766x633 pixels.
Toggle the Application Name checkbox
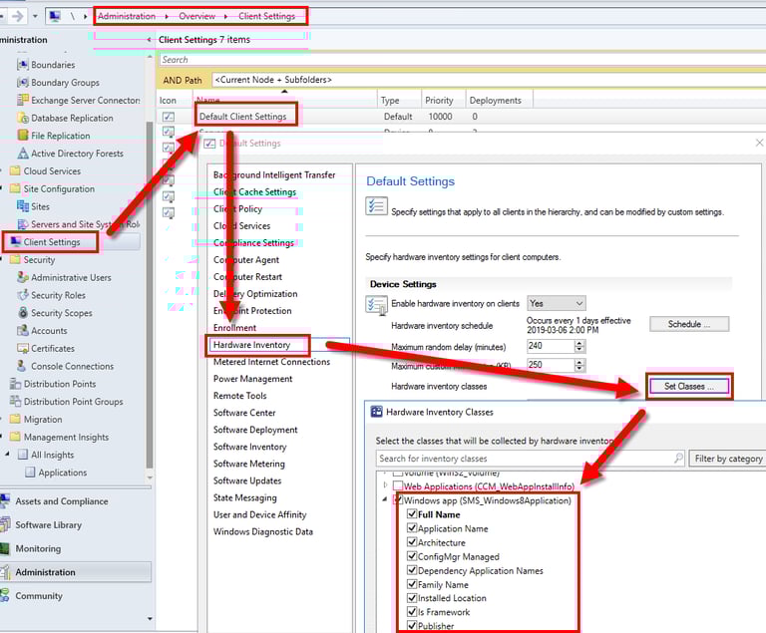click(x=412, y=528)
